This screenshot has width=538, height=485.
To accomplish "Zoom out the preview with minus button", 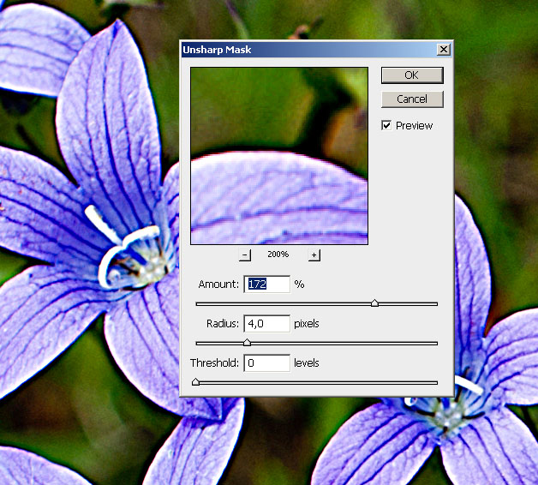I will [x=245, y=255].
